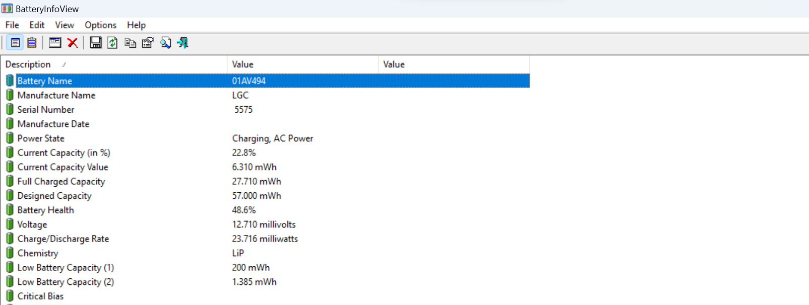Click the 57.000 mWh designed capacity value
The image size is (809, 305).
pyautogui.click(x=257, y=196)
